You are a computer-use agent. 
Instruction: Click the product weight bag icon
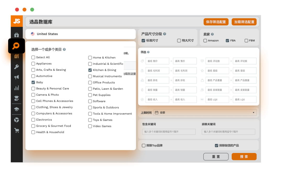202,80
